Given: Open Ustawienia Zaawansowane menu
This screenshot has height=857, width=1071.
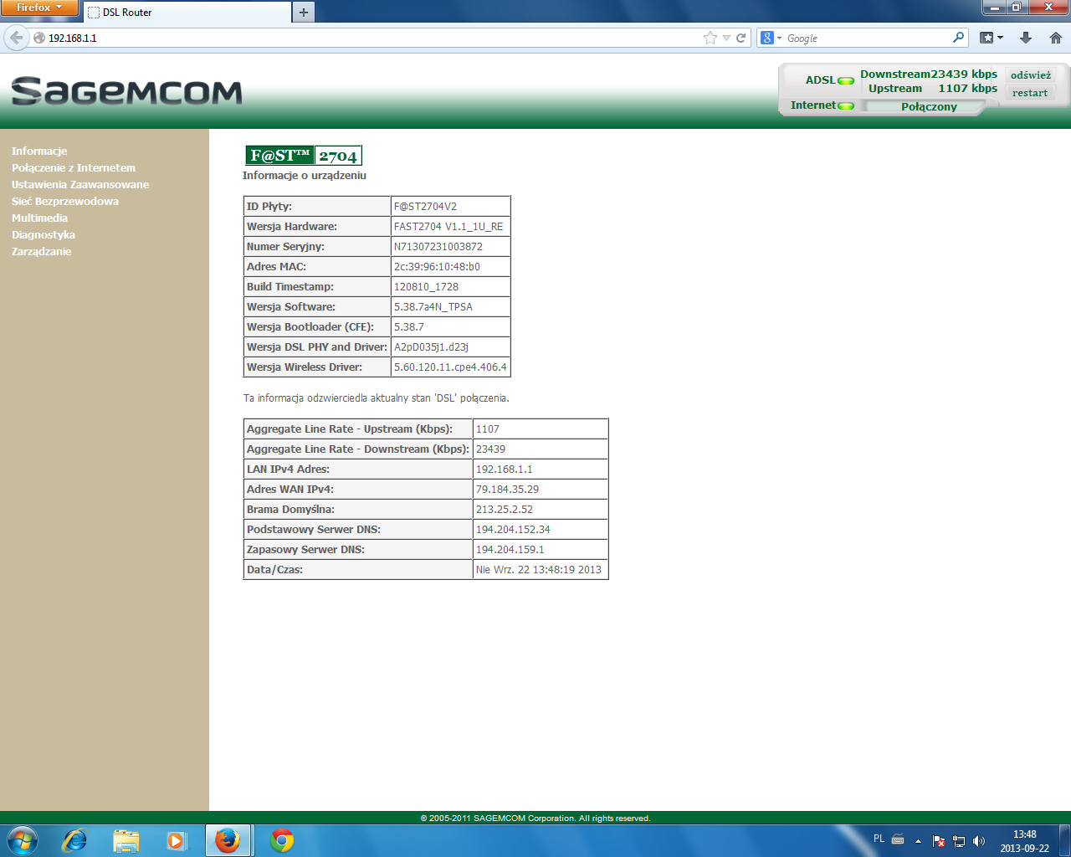Looking at the screenshot, I should point(80,185).
